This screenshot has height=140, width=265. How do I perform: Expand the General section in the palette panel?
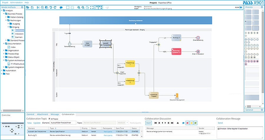pos(262,110)
